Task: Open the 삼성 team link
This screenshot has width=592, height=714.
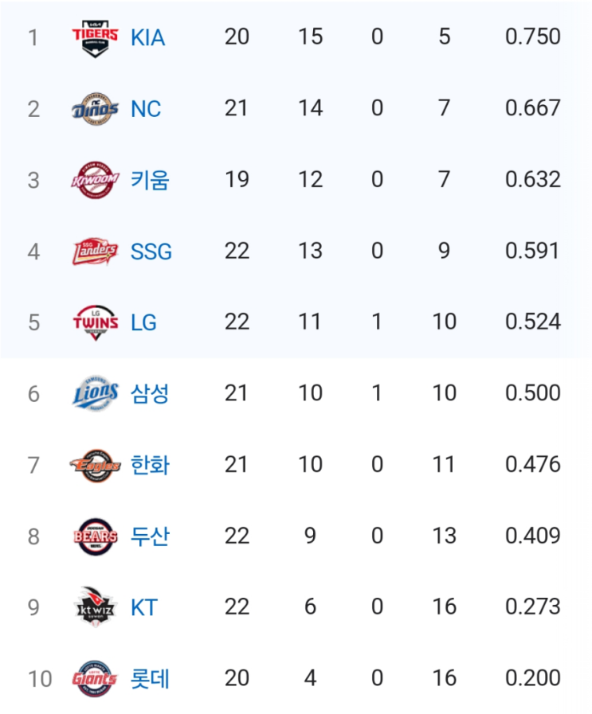Action: coord(150,394)
